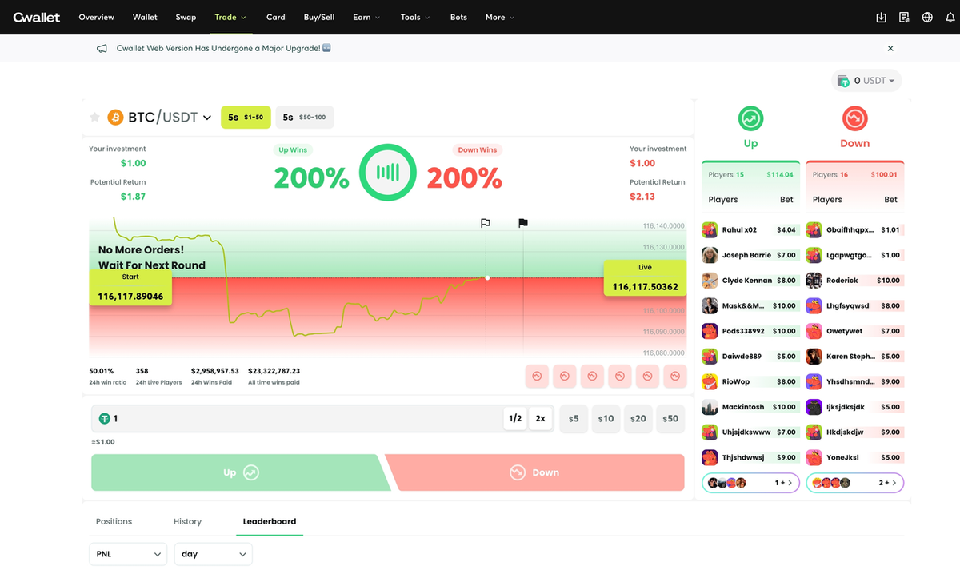Screen dimensions: 960x570
Task: Open the Trade menu
Action: coord(231,17)
